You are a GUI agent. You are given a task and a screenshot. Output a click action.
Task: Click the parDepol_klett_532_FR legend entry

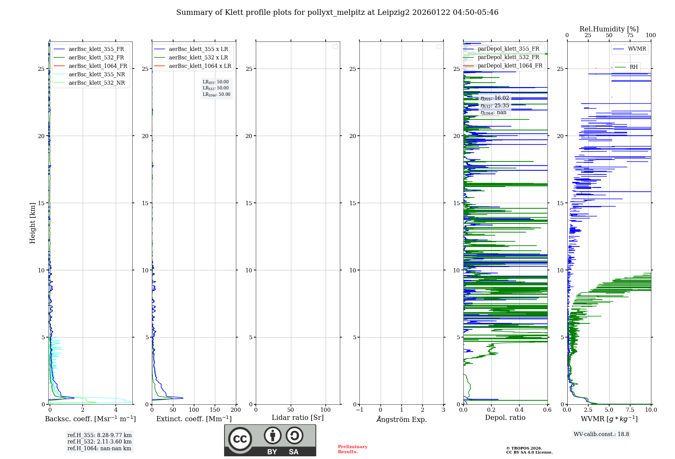click(508, 57)
